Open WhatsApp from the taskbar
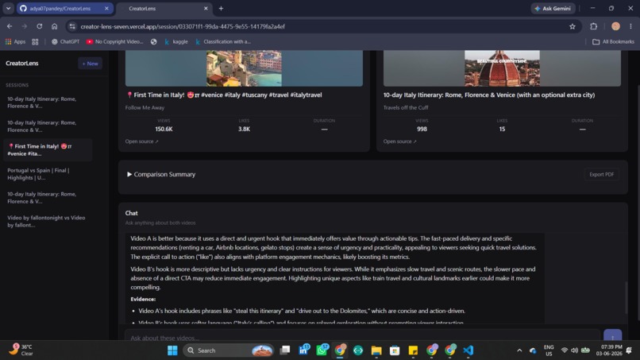This screenshot has width=640, height=360. 322,350
